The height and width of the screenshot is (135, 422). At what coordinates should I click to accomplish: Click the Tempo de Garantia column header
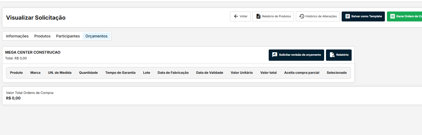pos(120,73)
